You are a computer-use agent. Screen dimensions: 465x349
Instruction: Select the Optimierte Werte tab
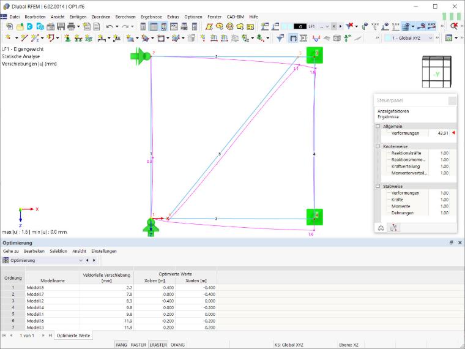tap(73, 336)
